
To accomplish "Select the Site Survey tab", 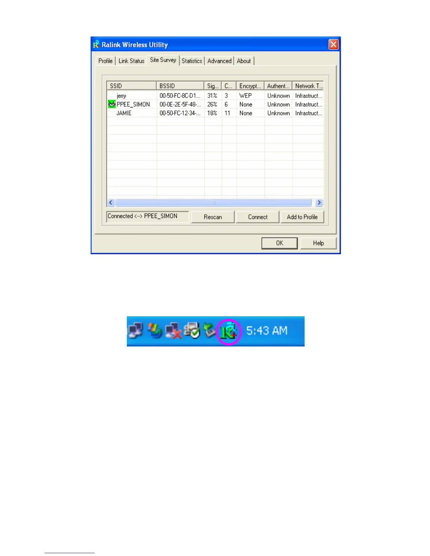I will pyautogui.click(x=163, y=60).
